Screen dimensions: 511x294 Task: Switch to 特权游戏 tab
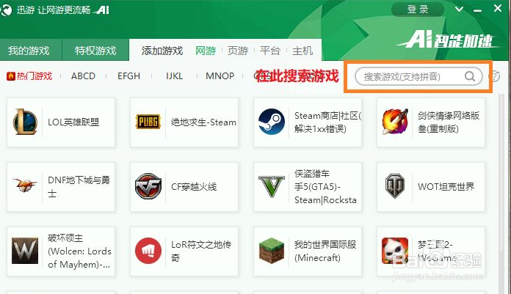[95, 50]
